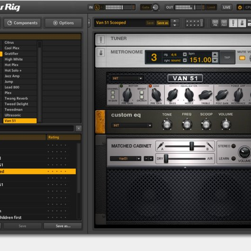
Task: Toggle the Bright switch on Van 51
Action: pos(141,92)
